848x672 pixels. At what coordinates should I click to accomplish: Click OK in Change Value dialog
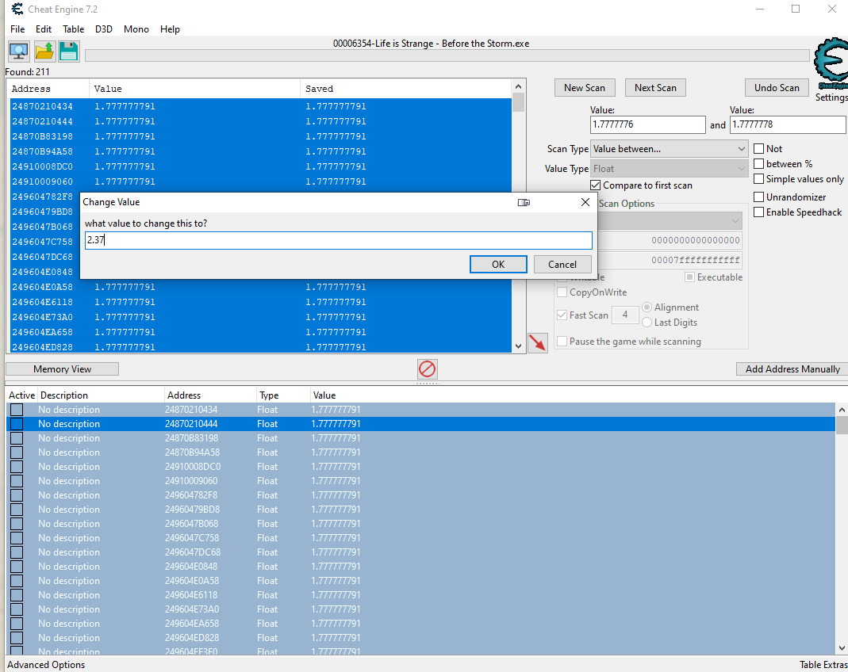[498, 264]
